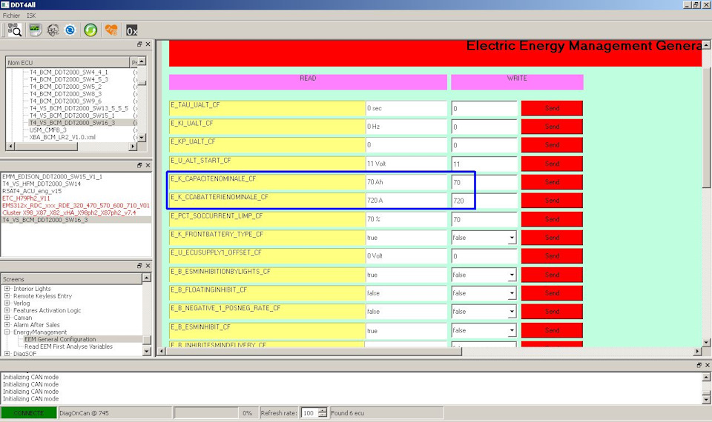The height and width of the screenshot is (422, 712).
Task: Click the blue gear auto-refresh icon
Action: click(70, 30)
